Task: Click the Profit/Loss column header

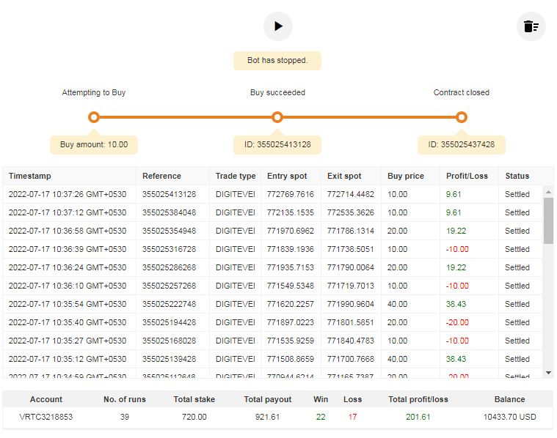Action: 467,176
